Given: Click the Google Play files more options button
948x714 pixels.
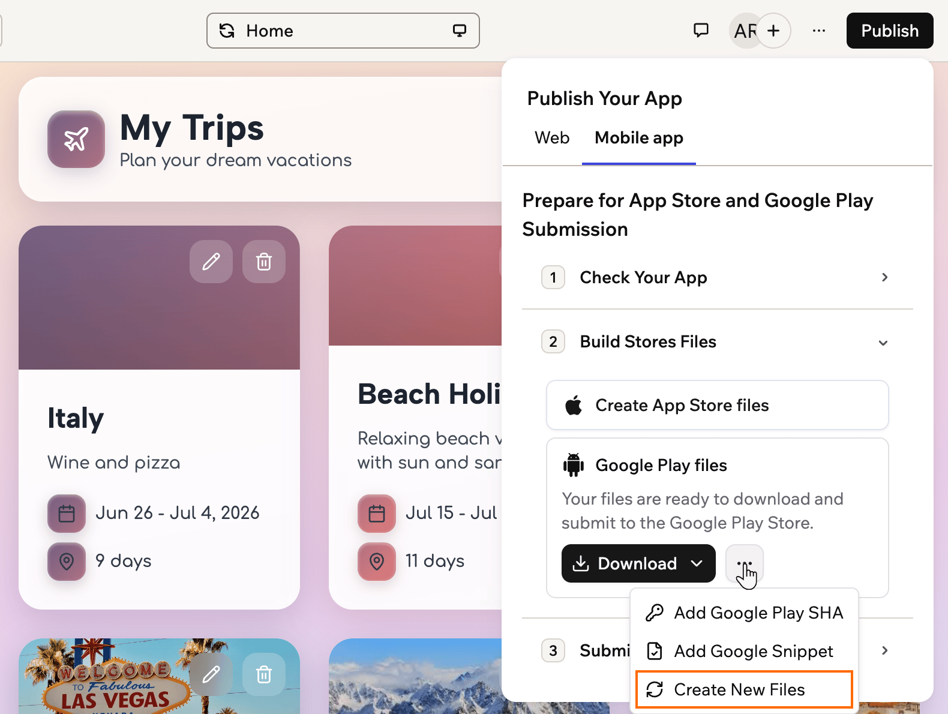Looking at the screenshot, I should (x=745, y=563).
